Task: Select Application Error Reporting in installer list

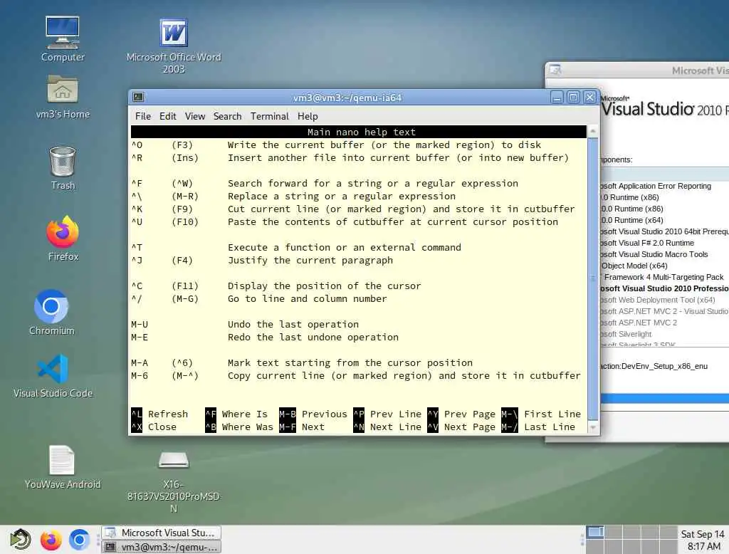Action: click(x=656, y=186)
